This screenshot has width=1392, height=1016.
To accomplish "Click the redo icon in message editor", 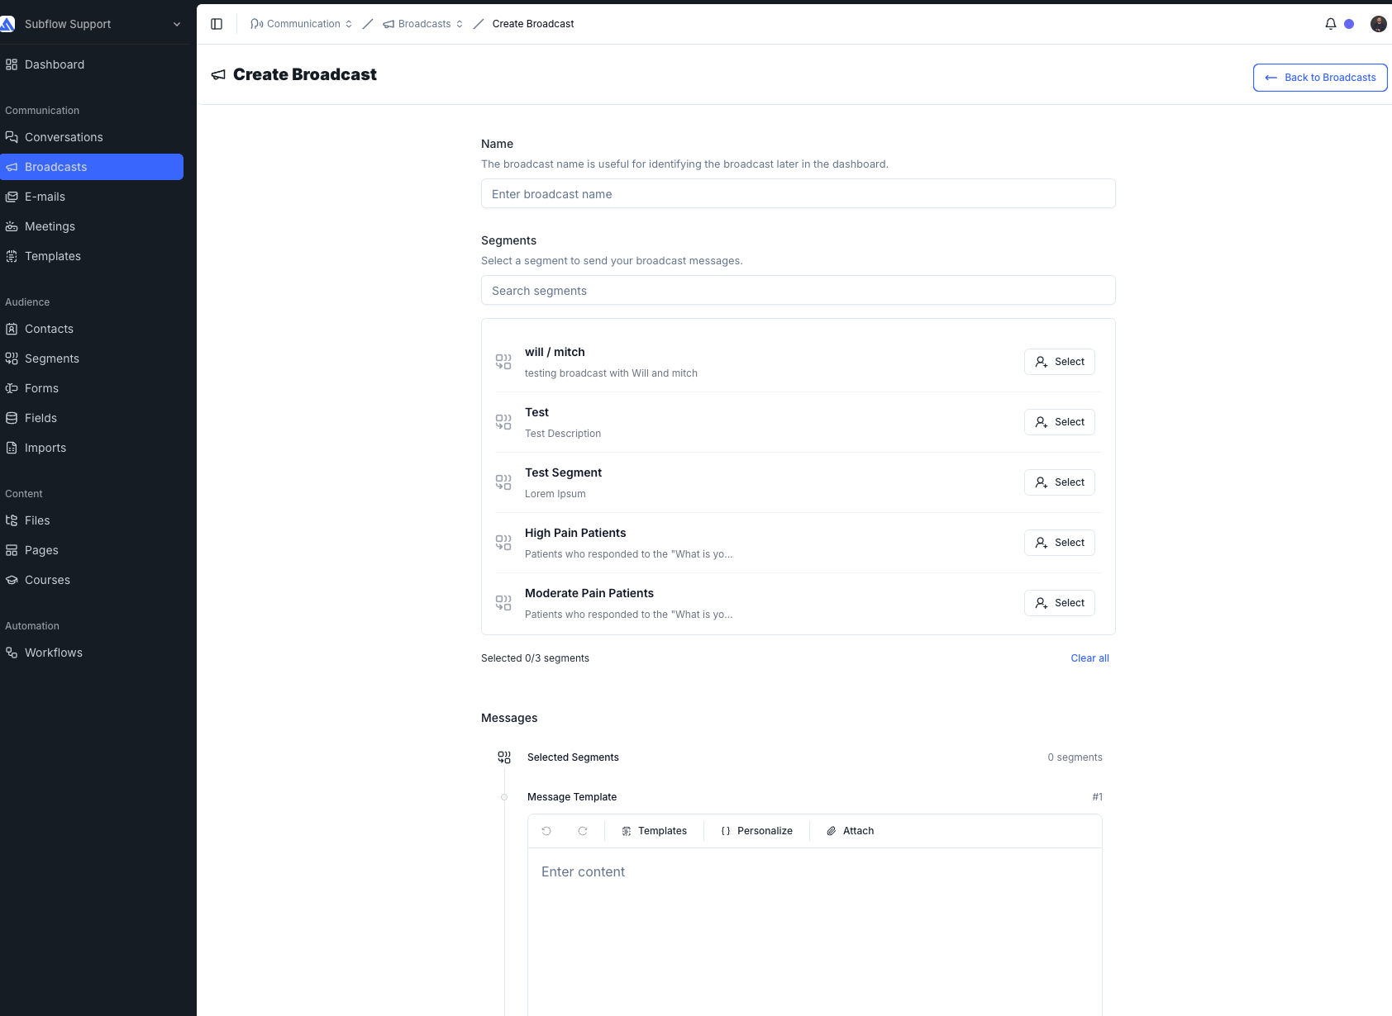I will tap(583, 831).
